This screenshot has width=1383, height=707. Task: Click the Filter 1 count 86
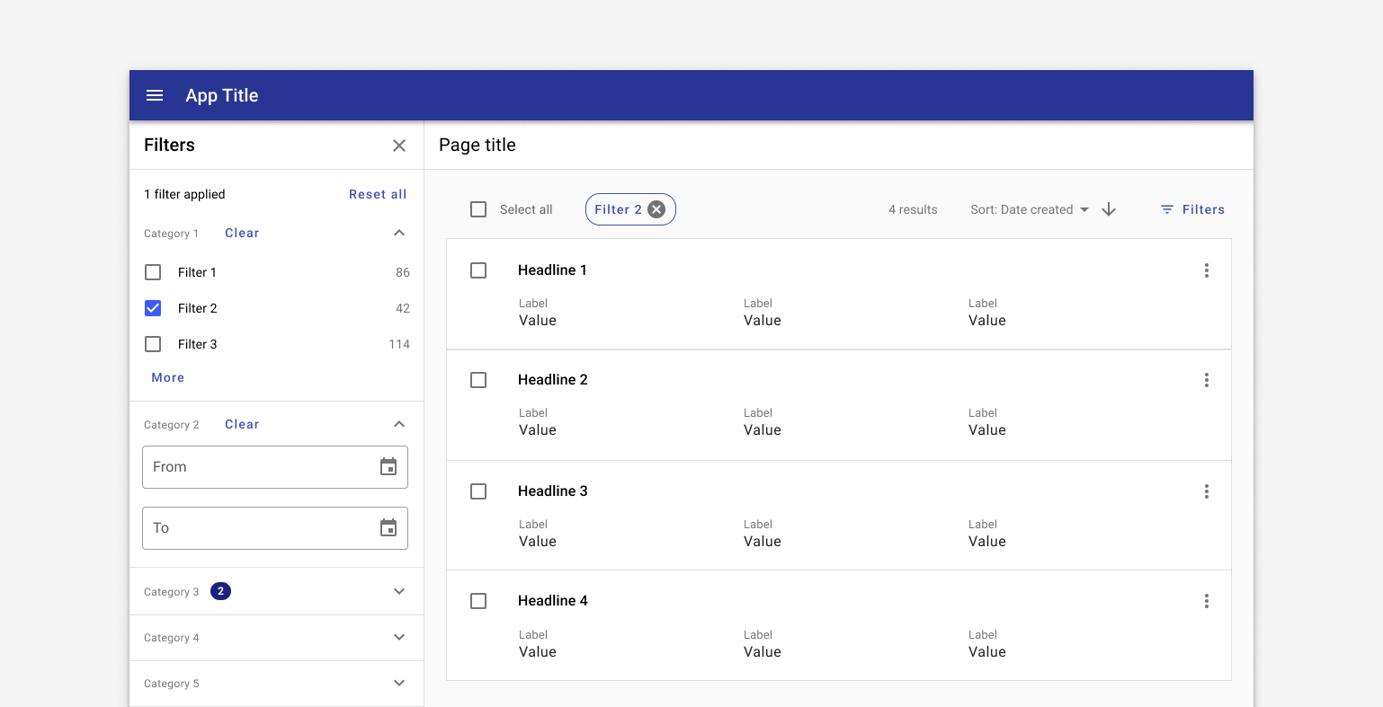tap(403, 272)
